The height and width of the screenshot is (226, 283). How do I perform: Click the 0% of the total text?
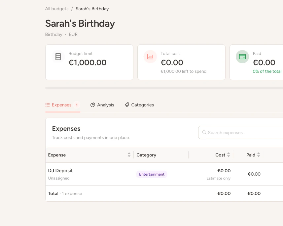pos(267,71)
